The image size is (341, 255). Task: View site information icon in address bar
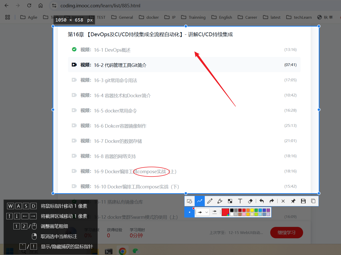point(54,6)
